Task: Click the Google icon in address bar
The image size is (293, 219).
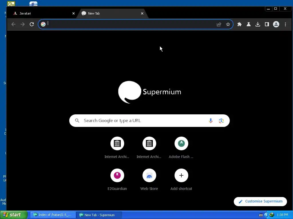Action: (43, 24)
